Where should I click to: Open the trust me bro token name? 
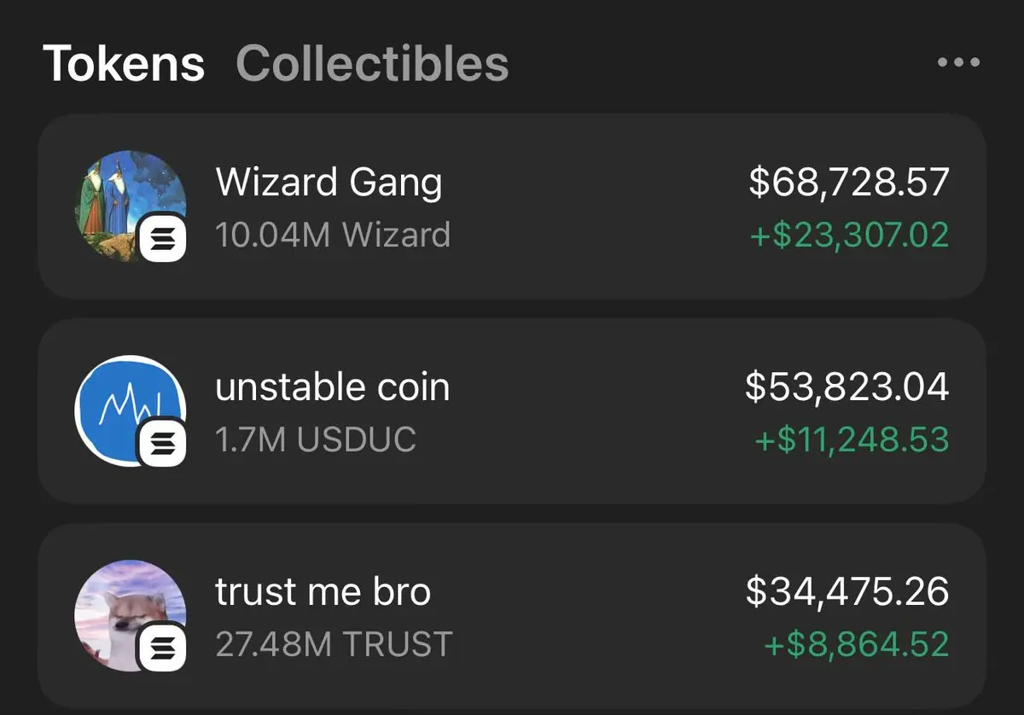[323, 592]
